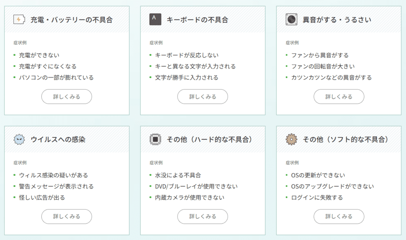
Task: Select the キーボードの不具合 heading
Action: click(197, 20)
